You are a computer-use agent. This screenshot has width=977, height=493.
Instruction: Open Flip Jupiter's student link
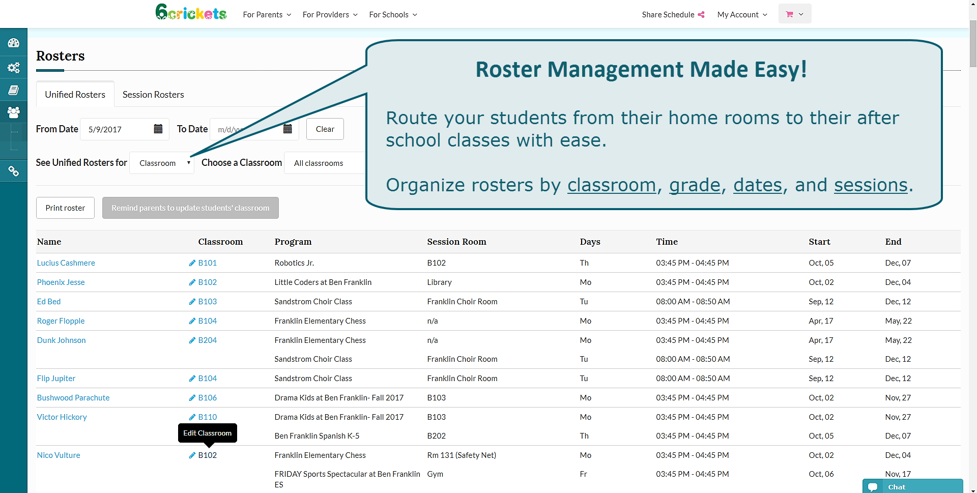(56, 379)
